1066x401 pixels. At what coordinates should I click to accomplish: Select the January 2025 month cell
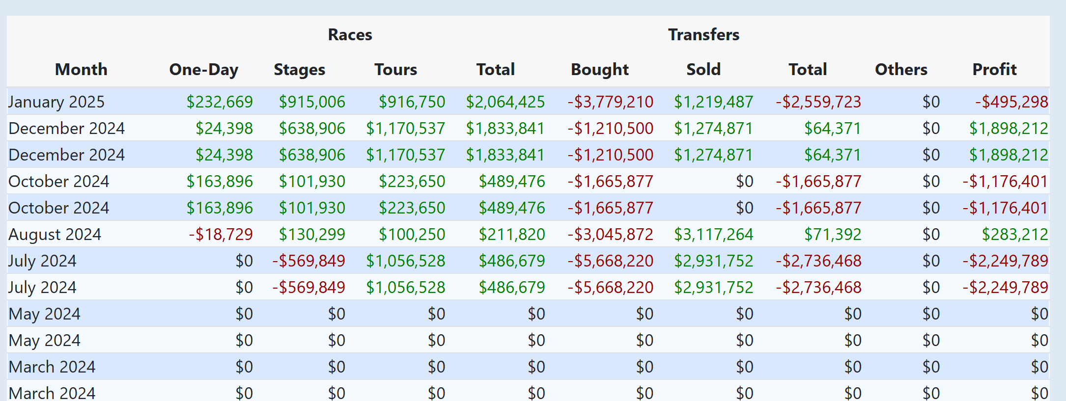56,102
